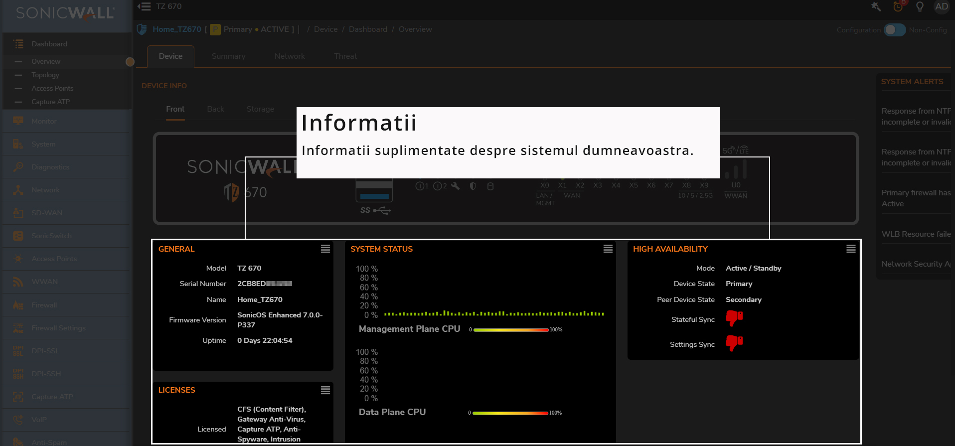The width and height of the screenshot is (955, 446).
Task: Open the Dashboard sidebar section
Action: (x=67, y=44)
